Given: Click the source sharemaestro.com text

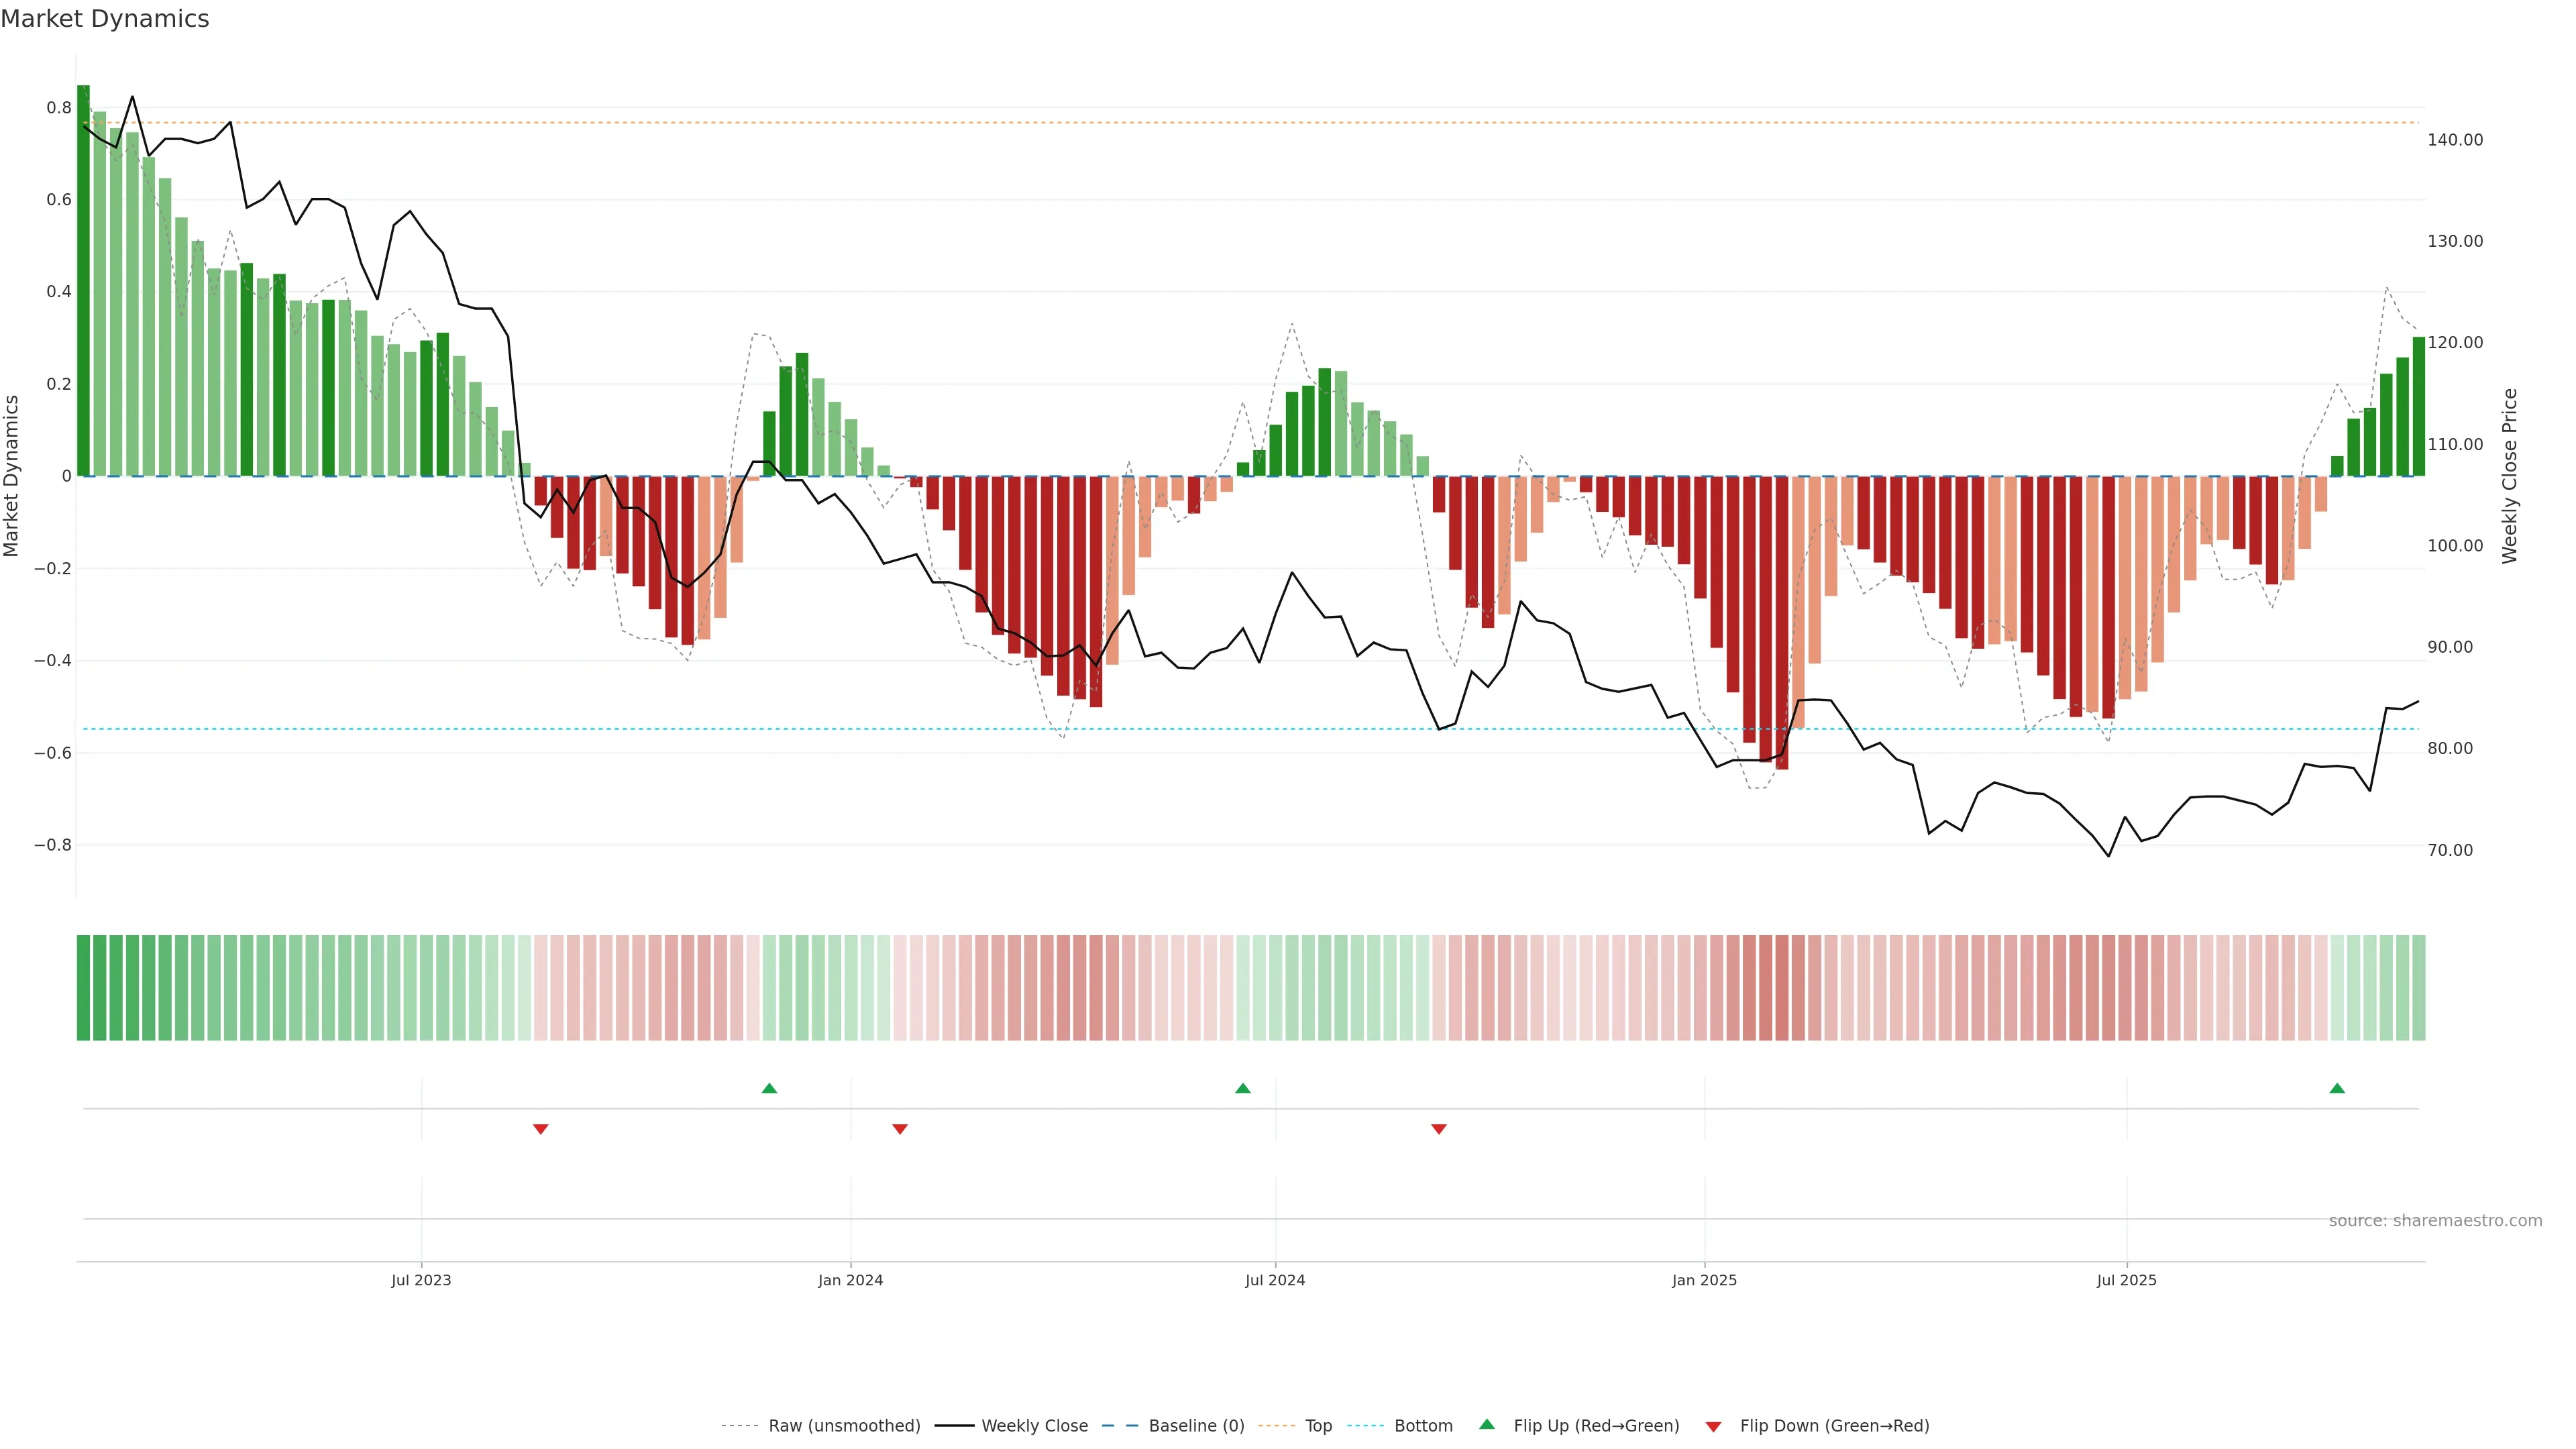Looking at the screenshot, I should (x=2435, y=1221).
